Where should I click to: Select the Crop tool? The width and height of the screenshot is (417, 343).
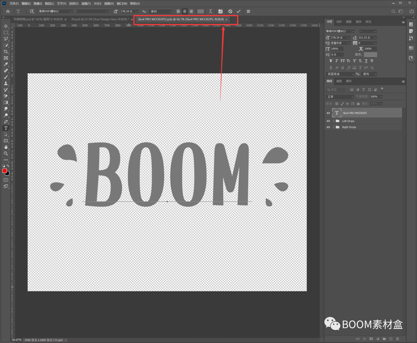pyautogui.click(x=6, y=52)
